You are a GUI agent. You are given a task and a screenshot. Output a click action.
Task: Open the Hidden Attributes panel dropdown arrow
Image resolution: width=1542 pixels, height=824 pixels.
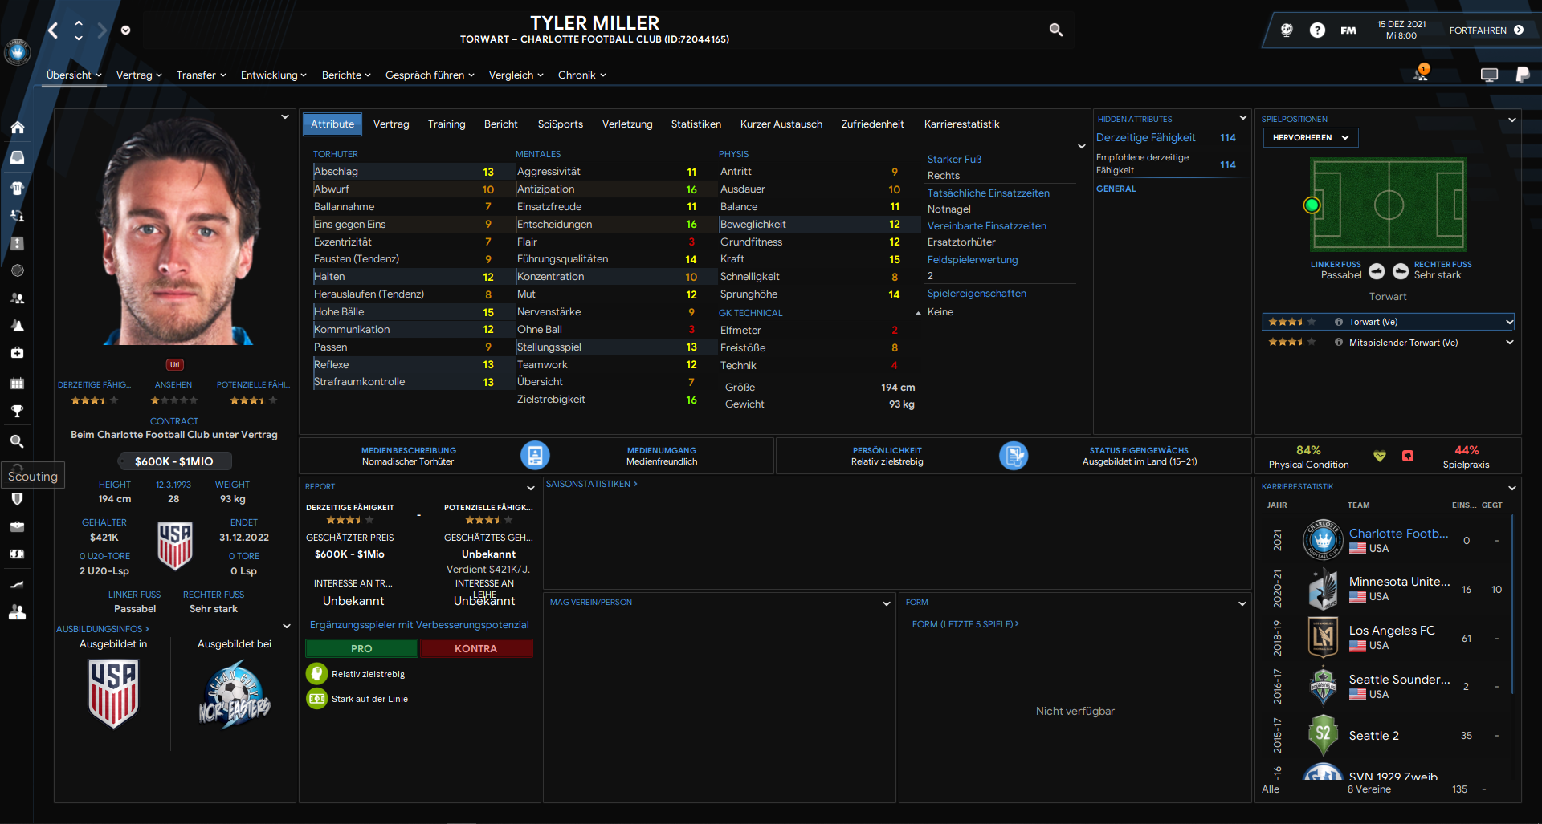[1243, 118]
